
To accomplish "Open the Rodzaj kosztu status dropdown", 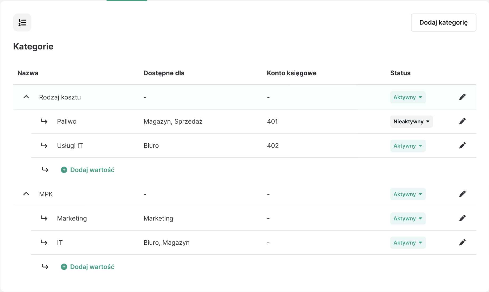I will pos(408,97).
